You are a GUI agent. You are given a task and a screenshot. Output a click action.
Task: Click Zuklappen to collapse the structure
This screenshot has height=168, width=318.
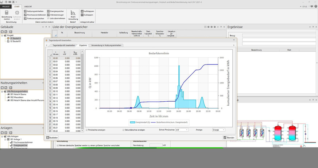point(87,15)
